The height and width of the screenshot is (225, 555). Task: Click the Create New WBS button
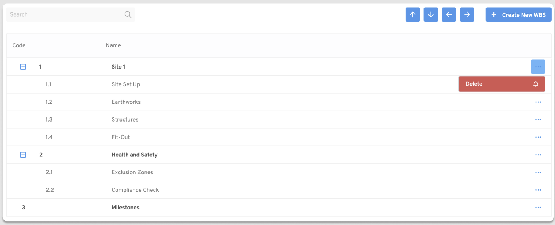(519, 15)
